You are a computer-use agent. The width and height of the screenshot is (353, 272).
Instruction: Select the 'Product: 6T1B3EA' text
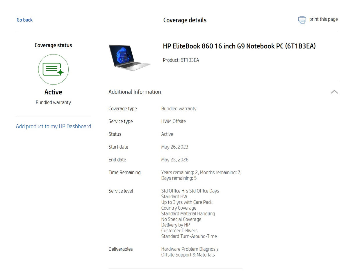tap(181, 60)
